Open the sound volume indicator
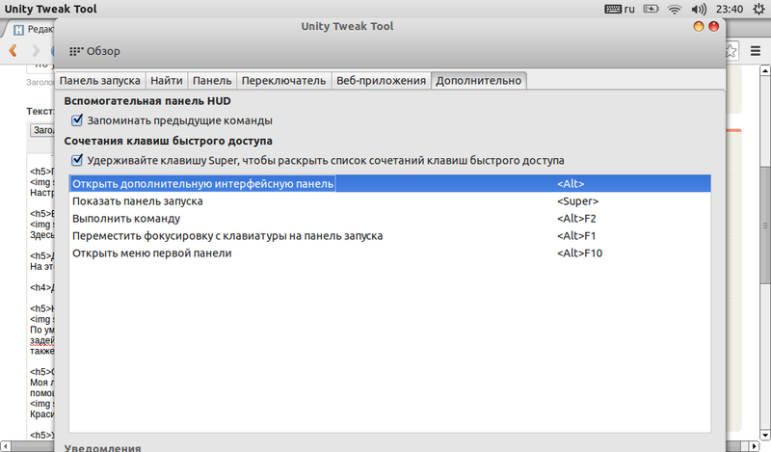The image size is (771, 452). coord(698,9)
